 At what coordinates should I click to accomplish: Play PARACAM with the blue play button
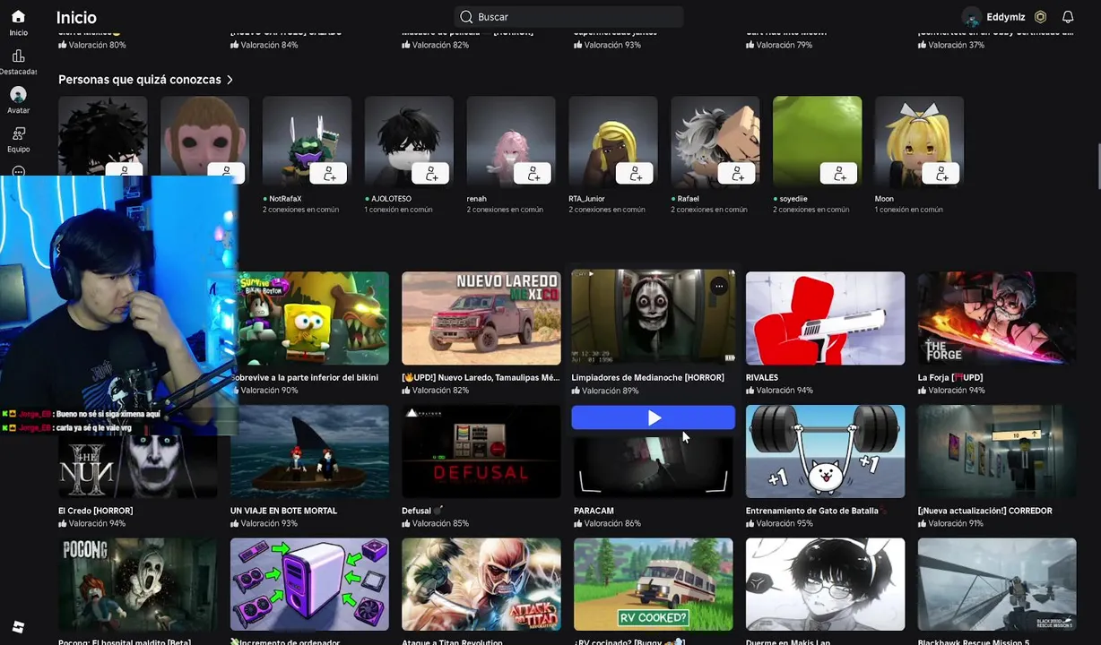tap(654, 417)
